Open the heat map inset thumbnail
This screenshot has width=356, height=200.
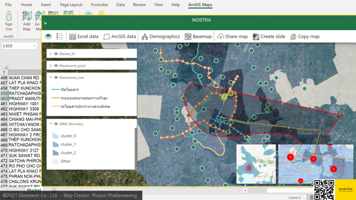[x=256, y=164]
